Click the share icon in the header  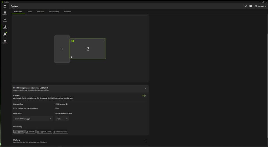245,6
